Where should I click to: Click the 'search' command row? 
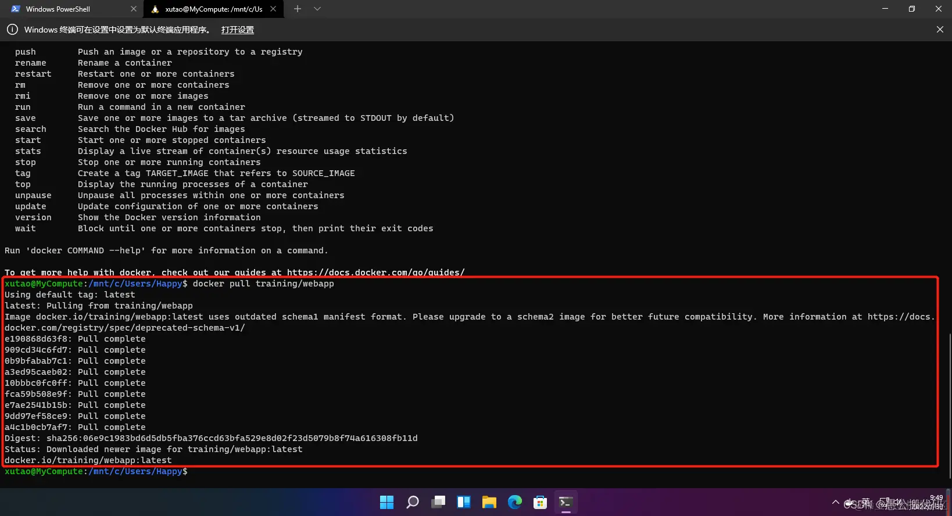click(130, 129)
